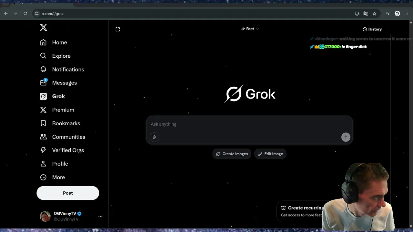This screenshot has height=232, width=413.
Task: Open Create recurring tasks card
Action: pyautogui.click(x=302, y=211)
